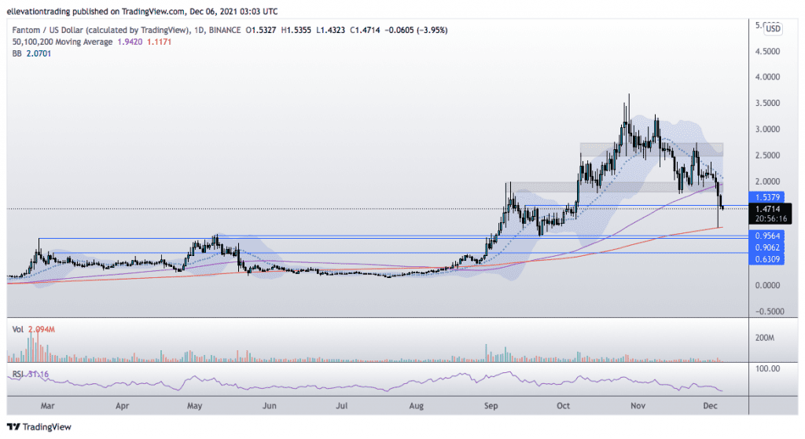Viewport: 805px width, 439px height.
Task: Click the Aug label on time axis
Action: point(417,406)
